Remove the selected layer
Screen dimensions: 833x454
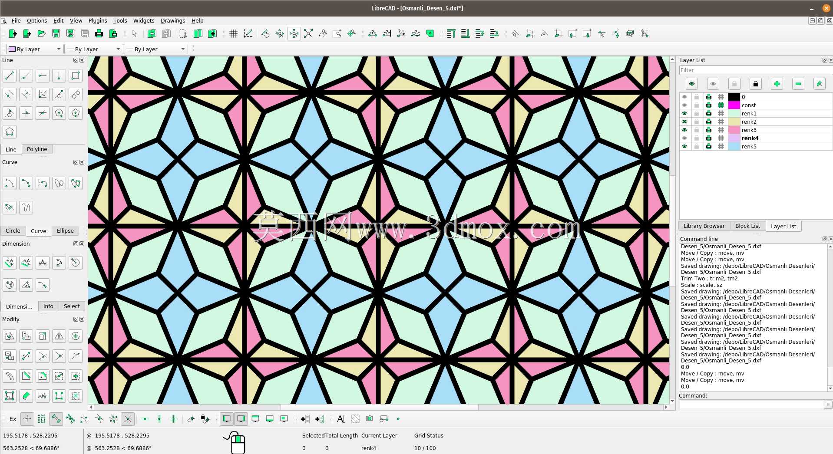pyautogui.click(x=798, y=84)
